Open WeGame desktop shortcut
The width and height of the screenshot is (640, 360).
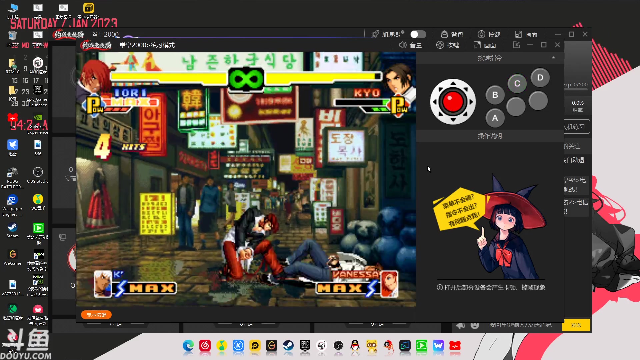coord(13,257)
